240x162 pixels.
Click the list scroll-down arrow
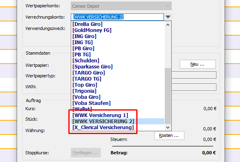pos(168,128)
